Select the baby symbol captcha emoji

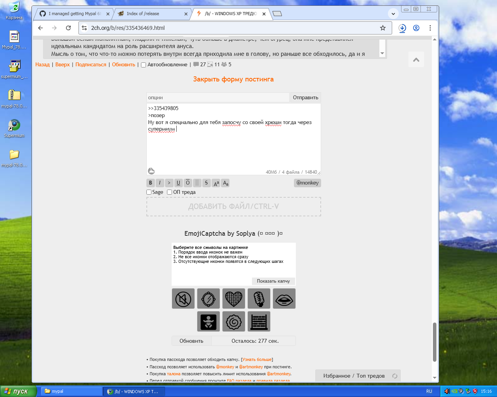coord(209,321)
